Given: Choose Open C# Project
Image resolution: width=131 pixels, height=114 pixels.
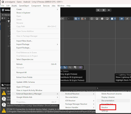Looking at the screenshot, I should pyautogui.click(x=35, y=87).
